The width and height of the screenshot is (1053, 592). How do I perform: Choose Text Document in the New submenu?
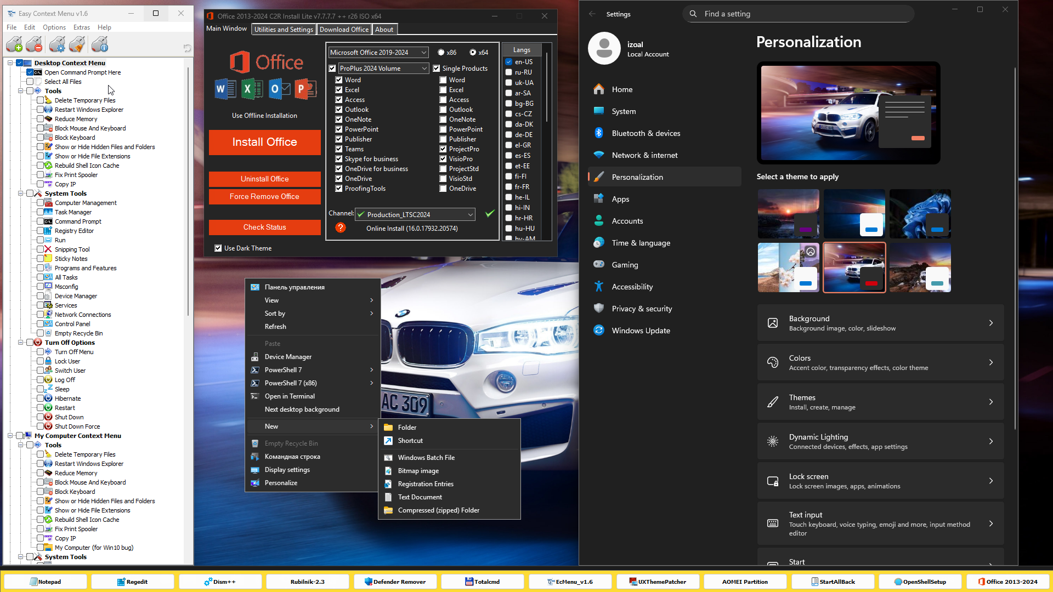(x=420, y=497)
